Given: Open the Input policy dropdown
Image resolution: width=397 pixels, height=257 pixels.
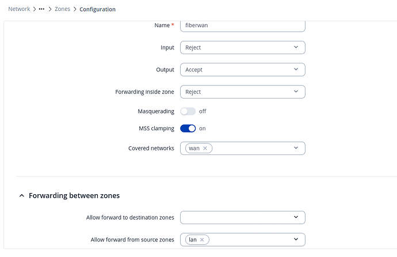Looking at the screenshot, I should click(x=242, y=48).
